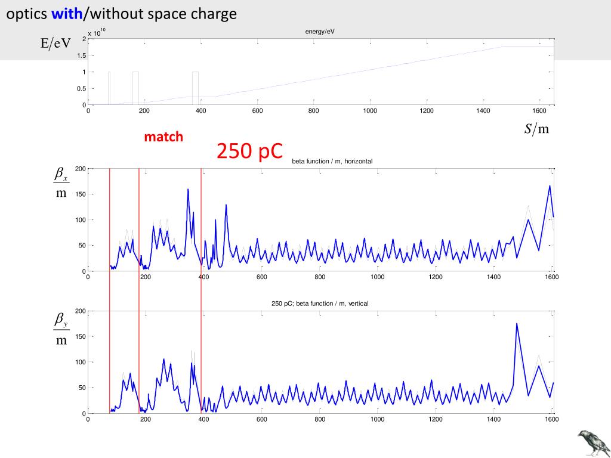Click tick label 800 on horizontal beta plot
This screenshot has height=458, width=611.
coord(320,277)
